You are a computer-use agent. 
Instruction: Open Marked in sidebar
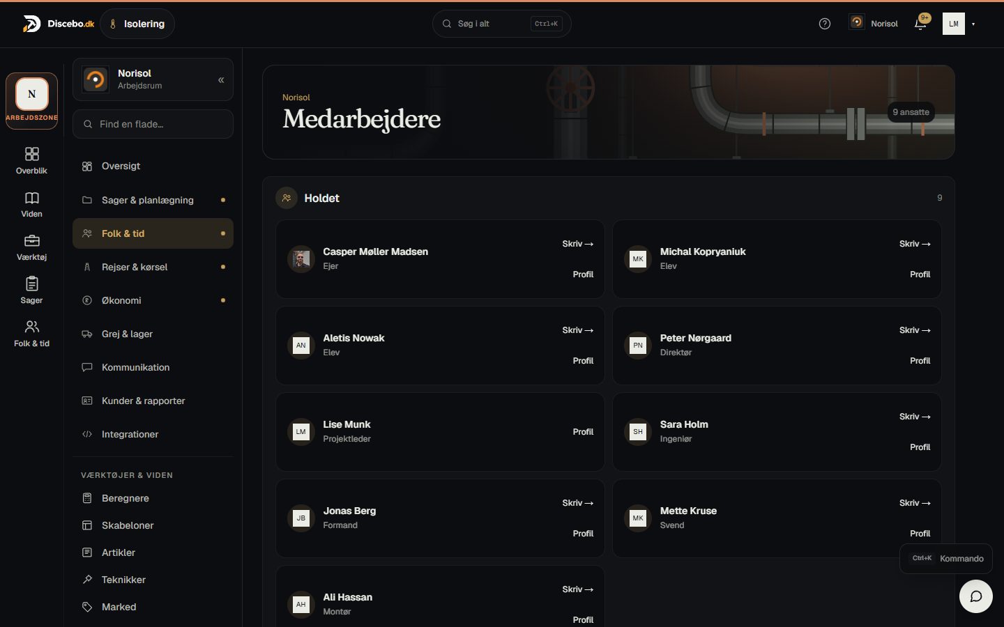[x=153, y=607]
